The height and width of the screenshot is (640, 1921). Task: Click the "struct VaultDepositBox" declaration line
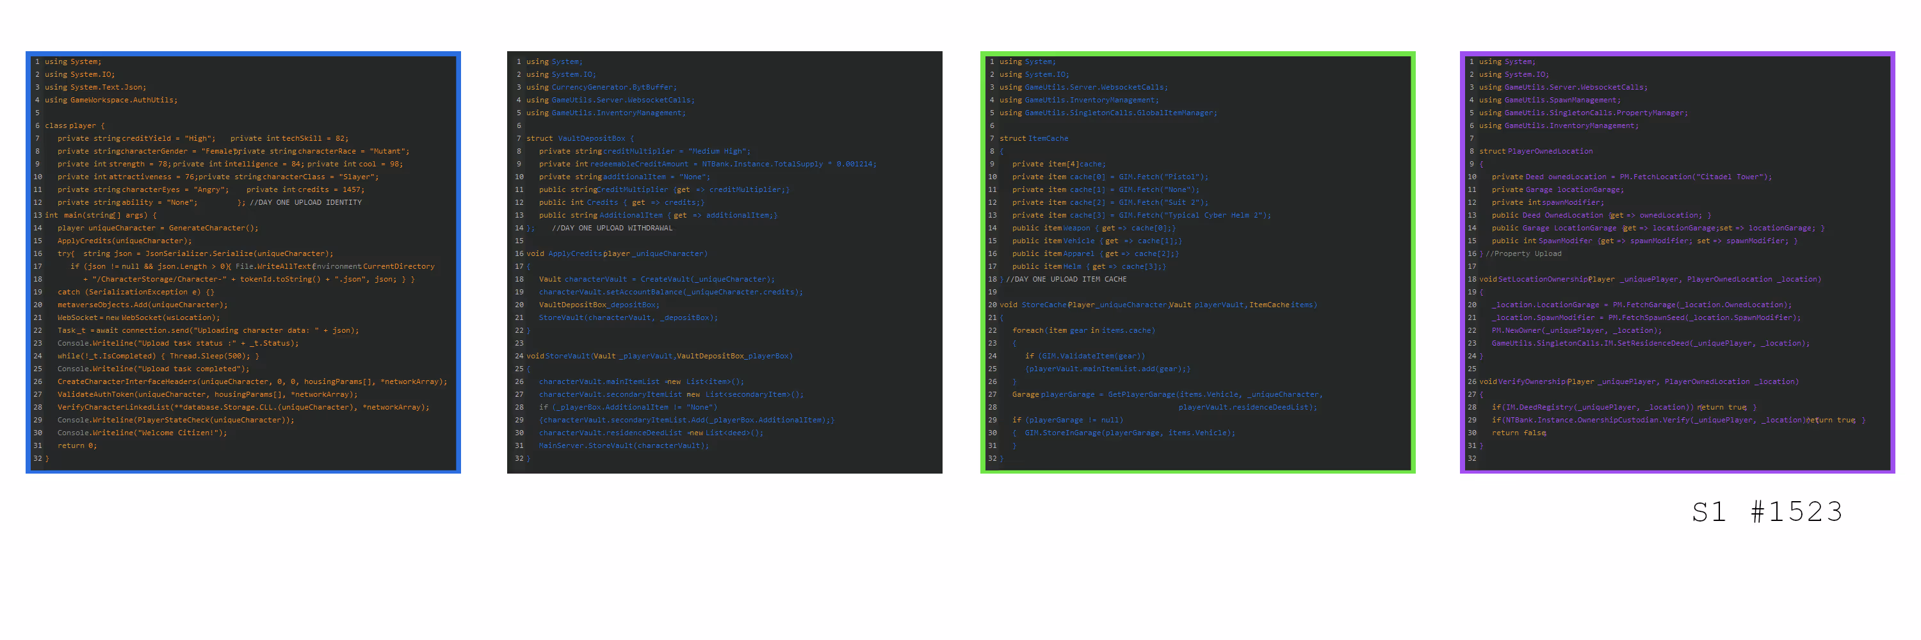coord(580,139)
